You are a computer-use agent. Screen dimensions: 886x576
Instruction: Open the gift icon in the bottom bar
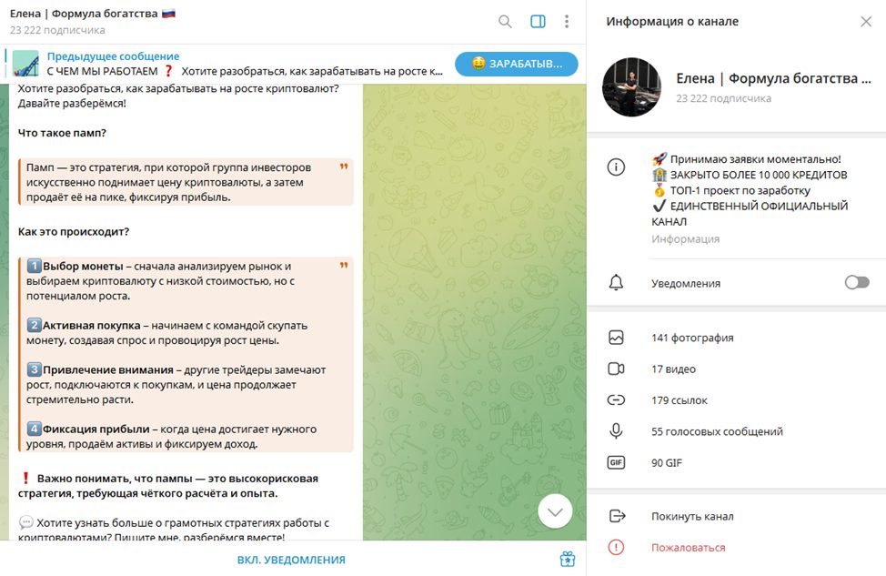568,559
